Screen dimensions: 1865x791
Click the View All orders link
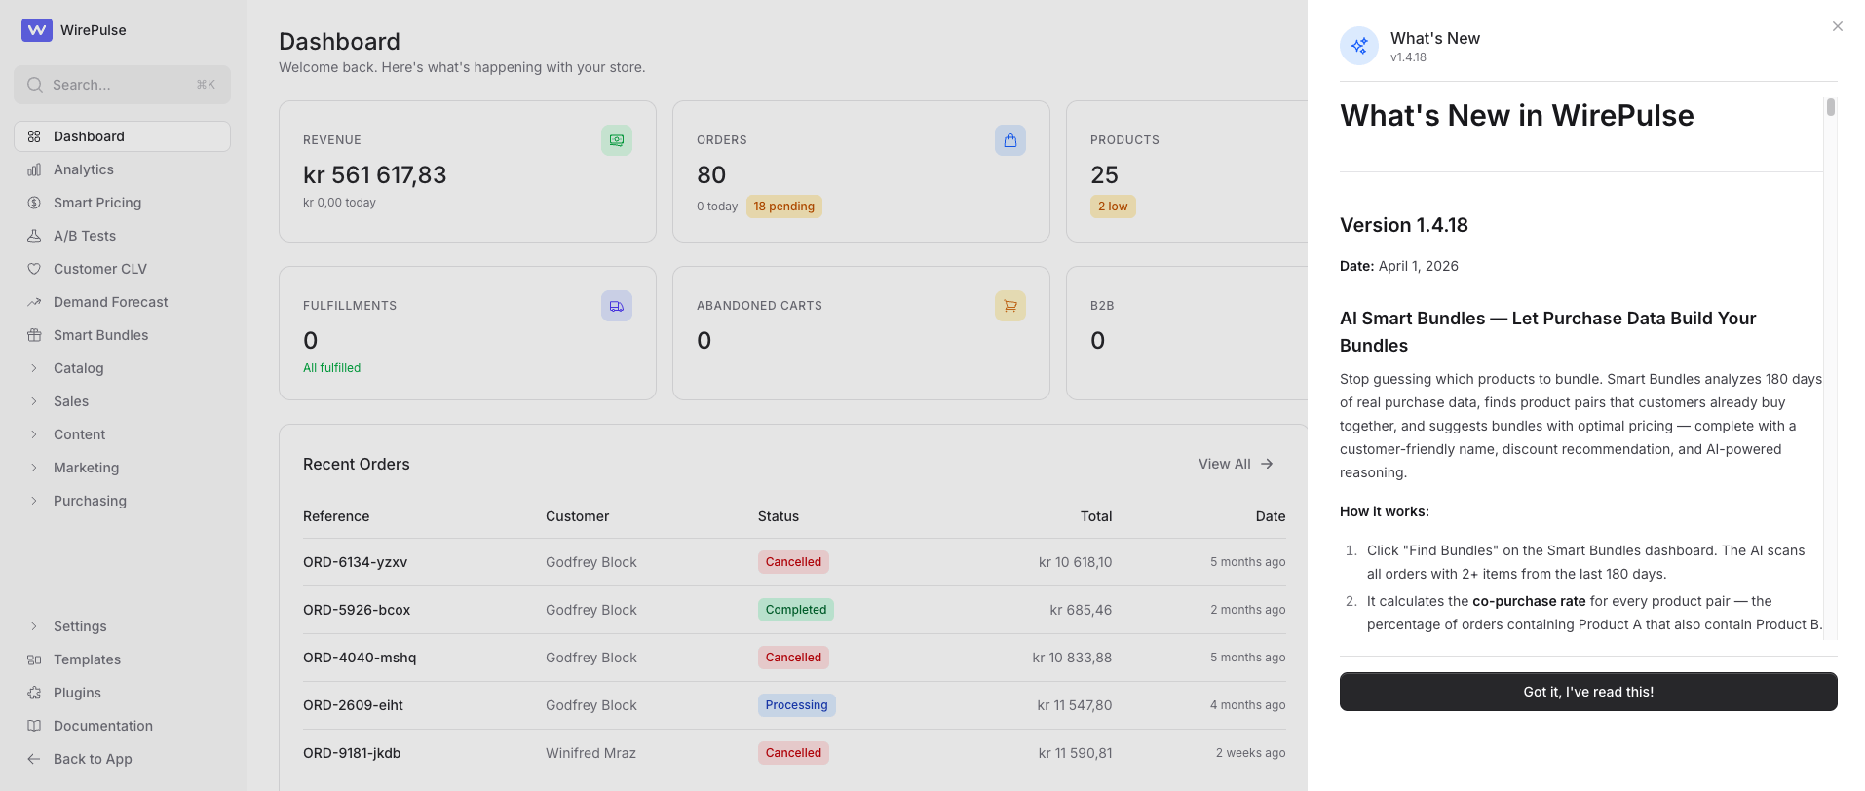pos(1236,464)
